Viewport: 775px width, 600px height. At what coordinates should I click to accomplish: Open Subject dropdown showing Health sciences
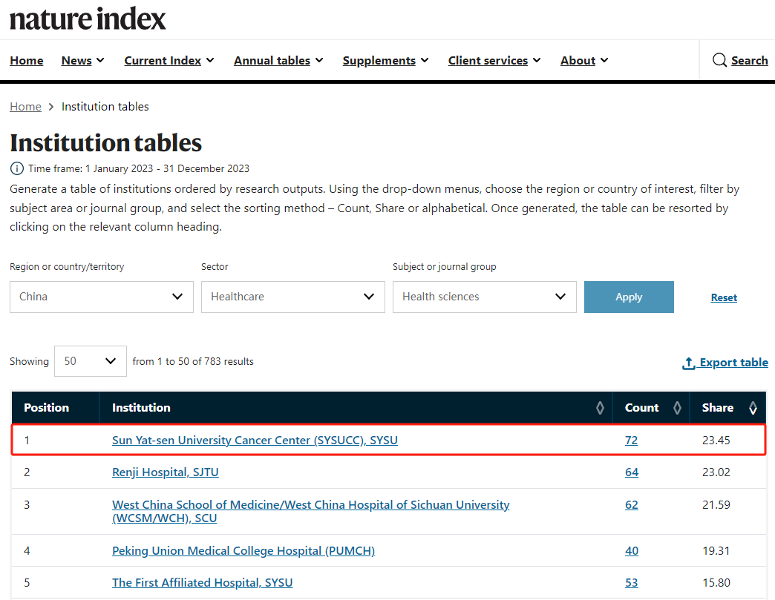tap(484, 297)
